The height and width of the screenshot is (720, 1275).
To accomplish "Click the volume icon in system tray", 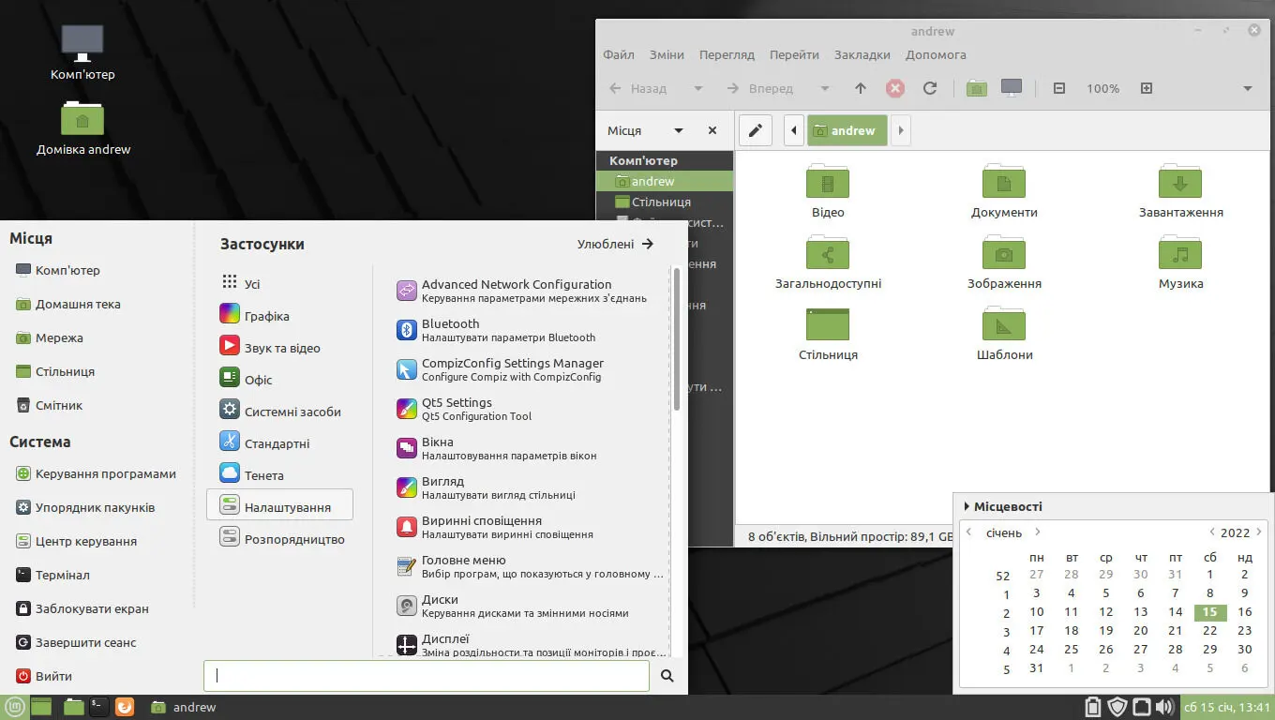I will [x=1164, y=707].
